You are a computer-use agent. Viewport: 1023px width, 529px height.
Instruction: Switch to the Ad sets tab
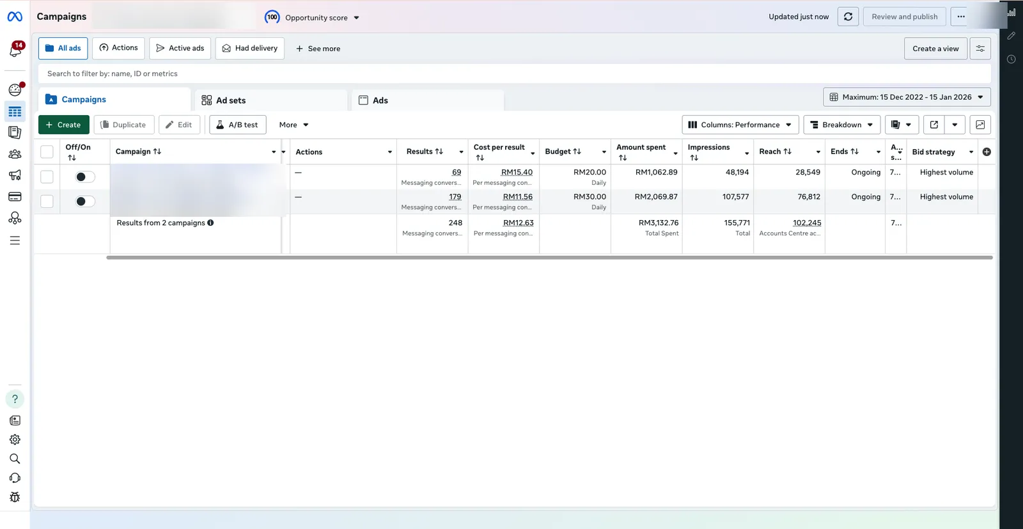[x=272, y=100]
